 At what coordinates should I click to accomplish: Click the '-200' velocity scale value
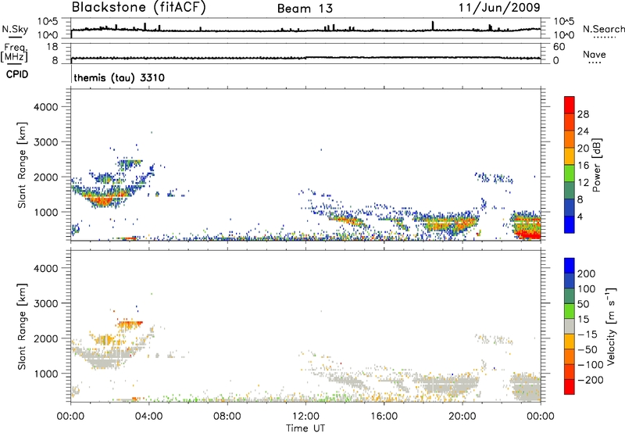coord(590,380)
